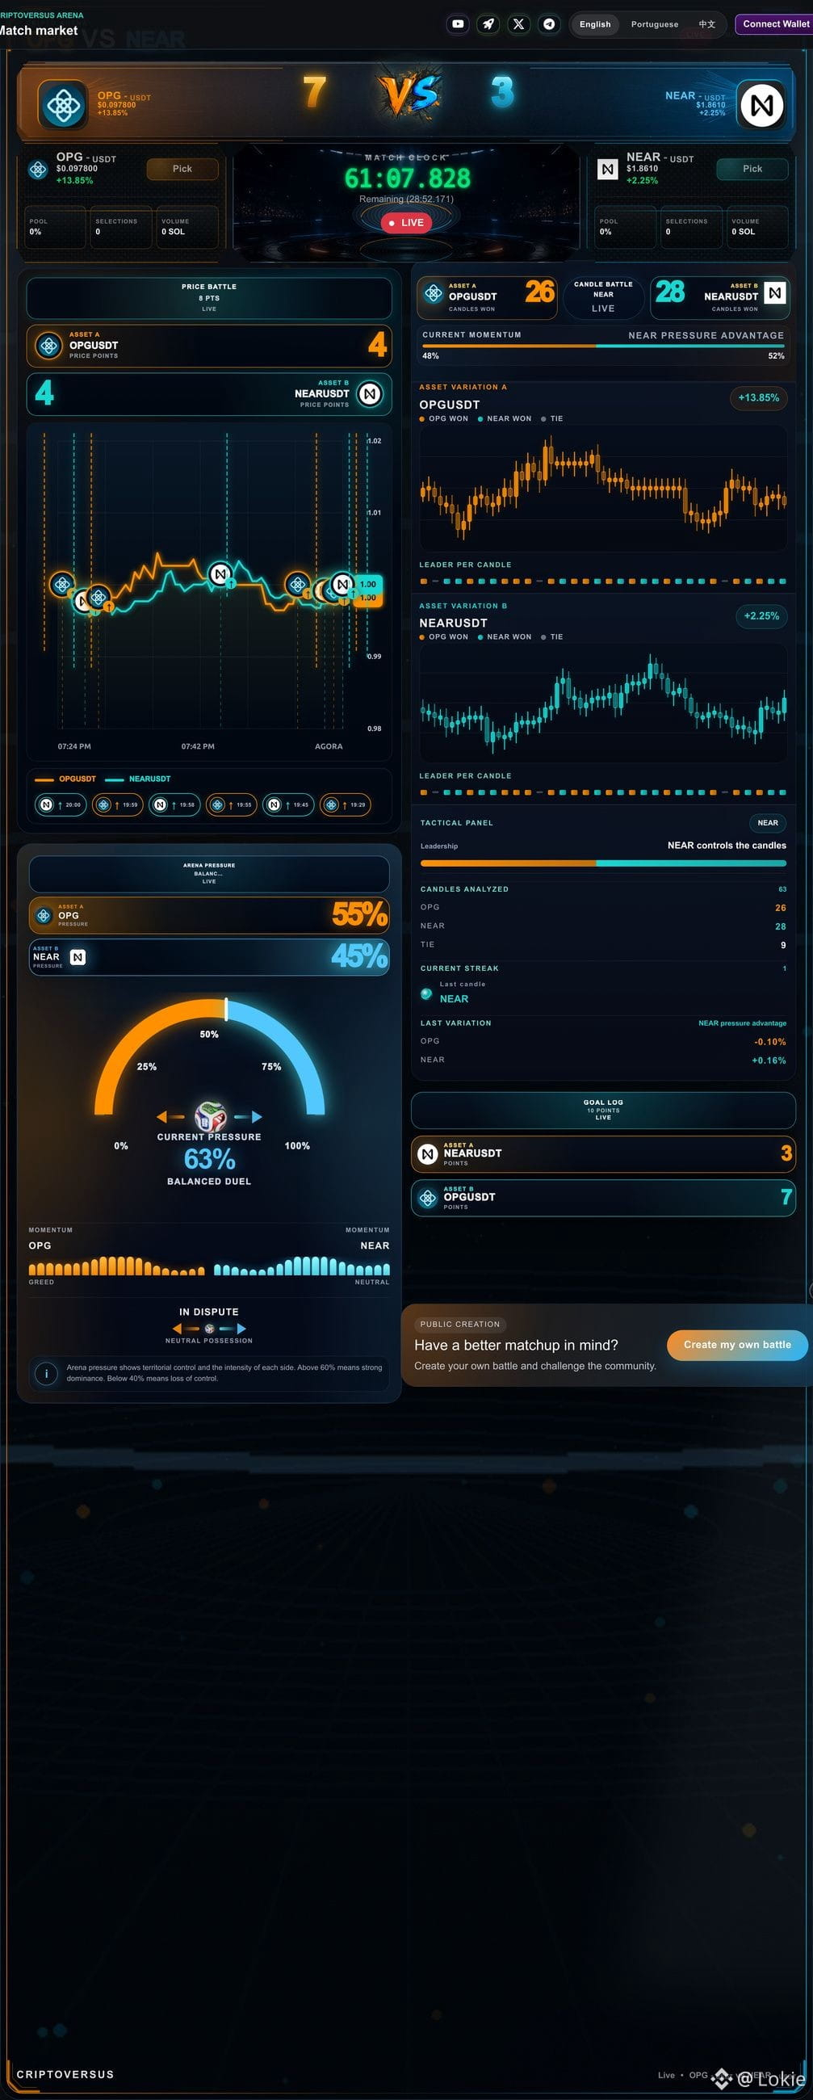Switch language to 中文
The image size is (813, 2100).
coord(707,24)
